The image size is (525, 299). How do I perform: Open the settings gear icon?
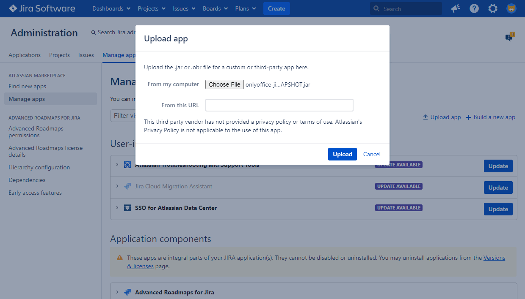coord(493,8)
